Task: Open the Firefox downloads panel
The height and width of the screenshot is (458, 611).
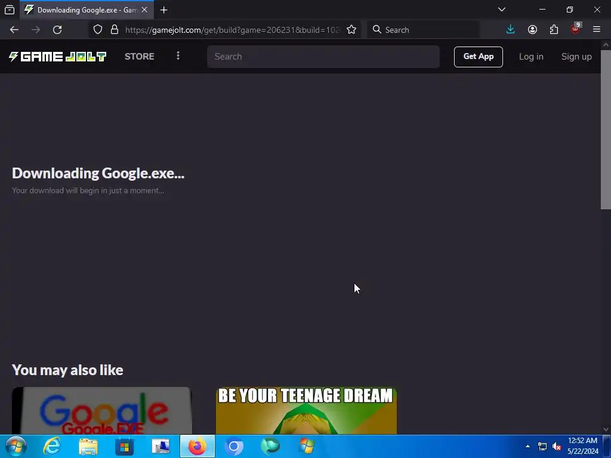Action: 511,30
